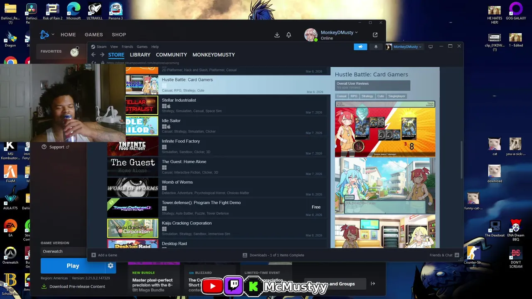Open Steam notifications bell
This screenshot has width=532, height=299.
click(376, 47)
